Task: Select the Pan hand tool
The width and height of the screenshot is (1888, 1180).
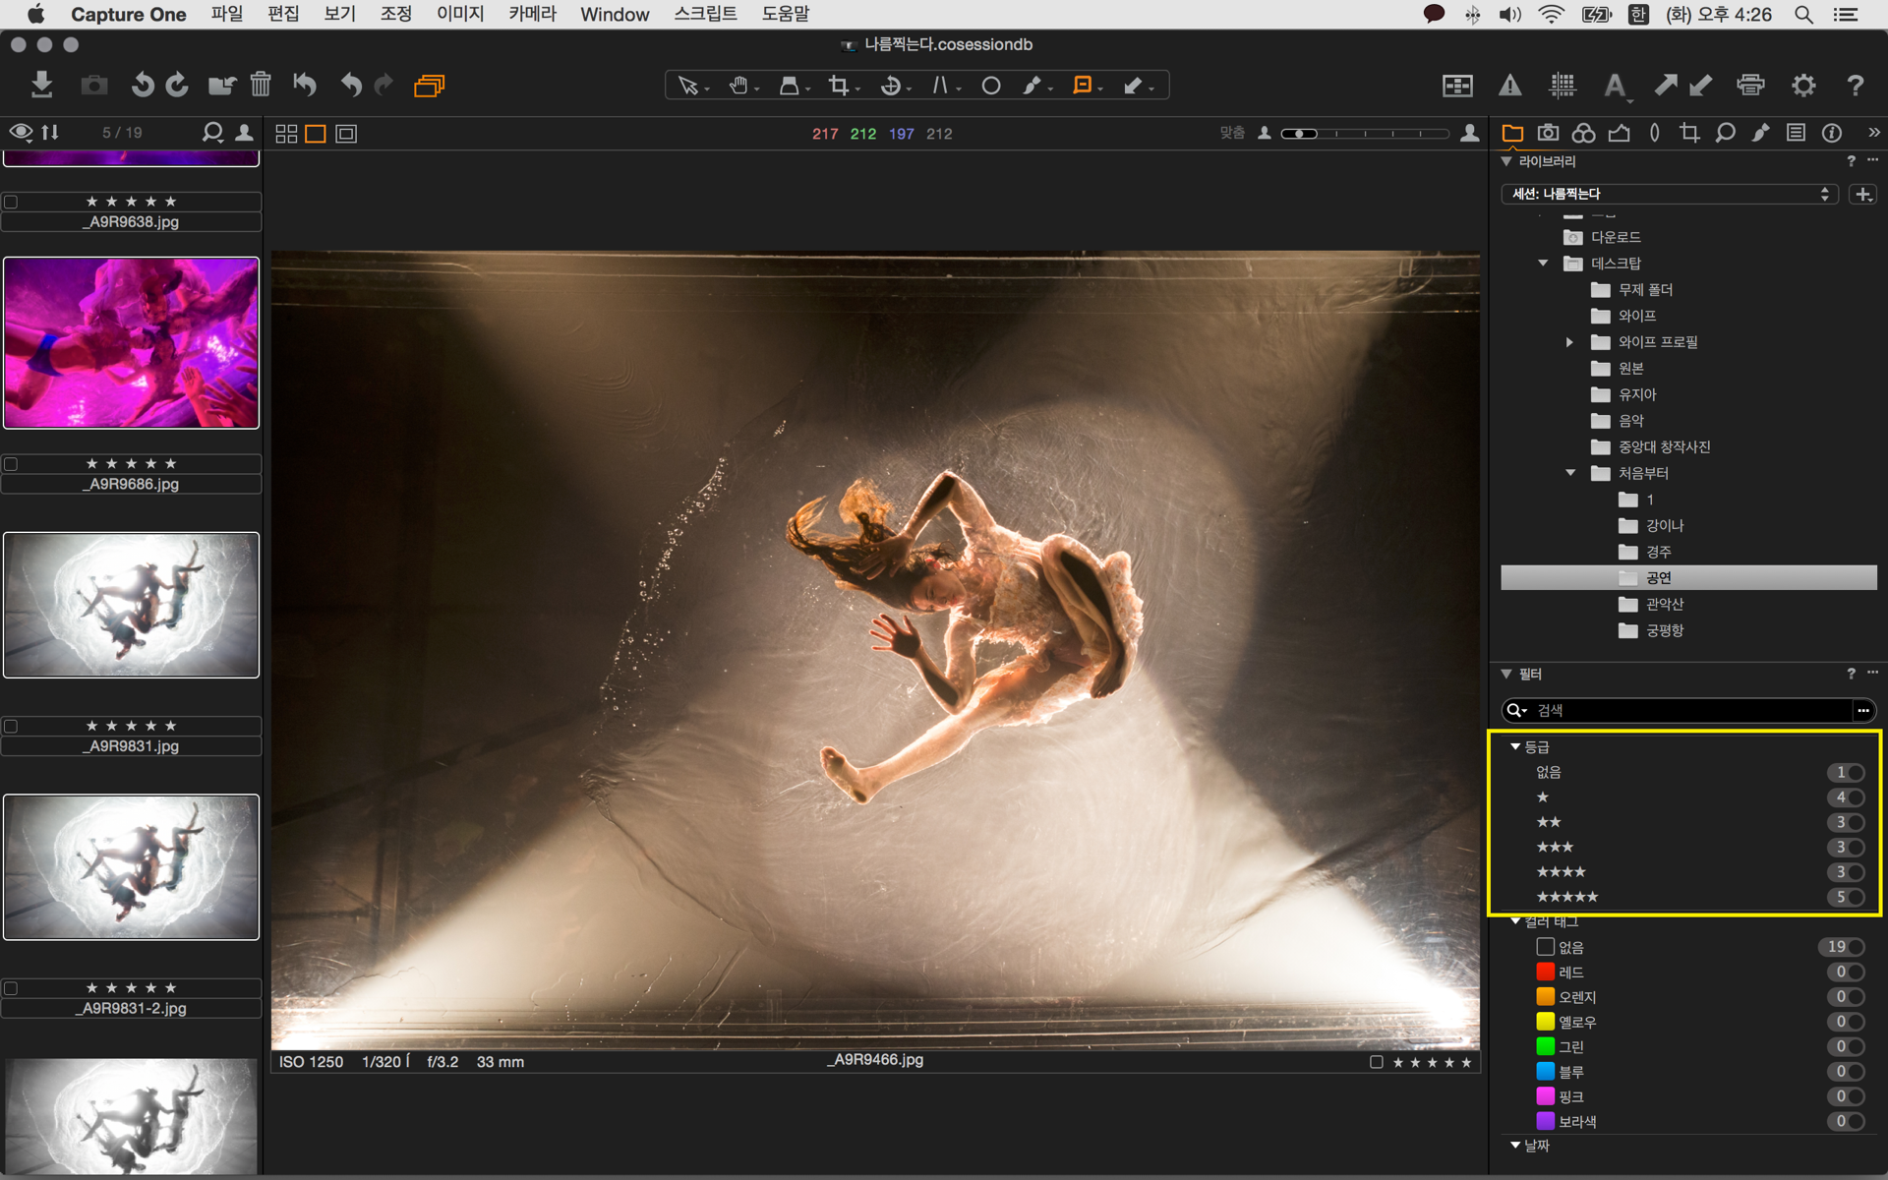Action: 738,86
